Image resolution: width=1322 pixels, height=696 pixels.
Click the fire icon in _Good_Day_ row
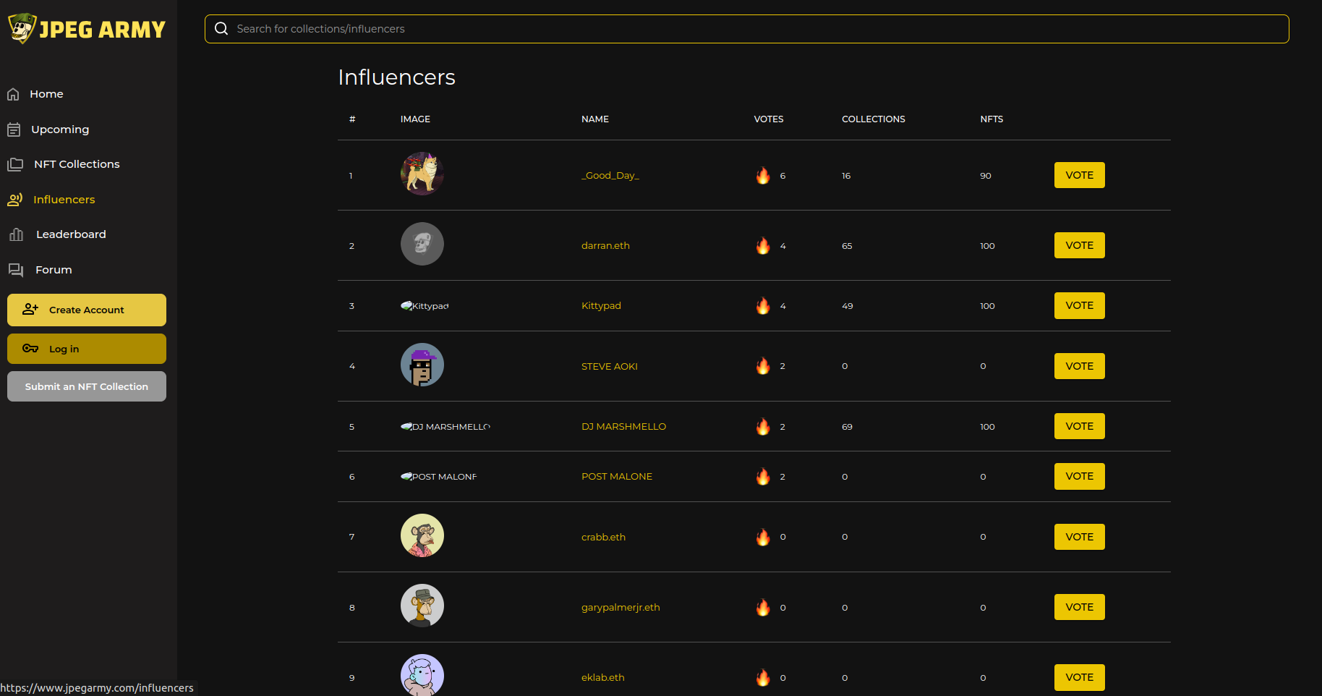[x=763, y=175]
